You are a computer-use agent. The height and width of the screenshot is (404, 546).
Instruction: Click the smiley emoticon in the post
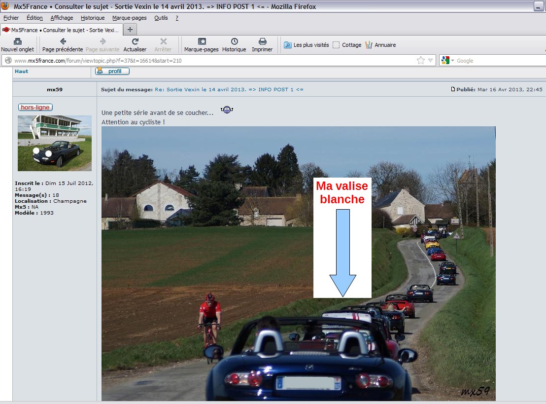[227, 110]
